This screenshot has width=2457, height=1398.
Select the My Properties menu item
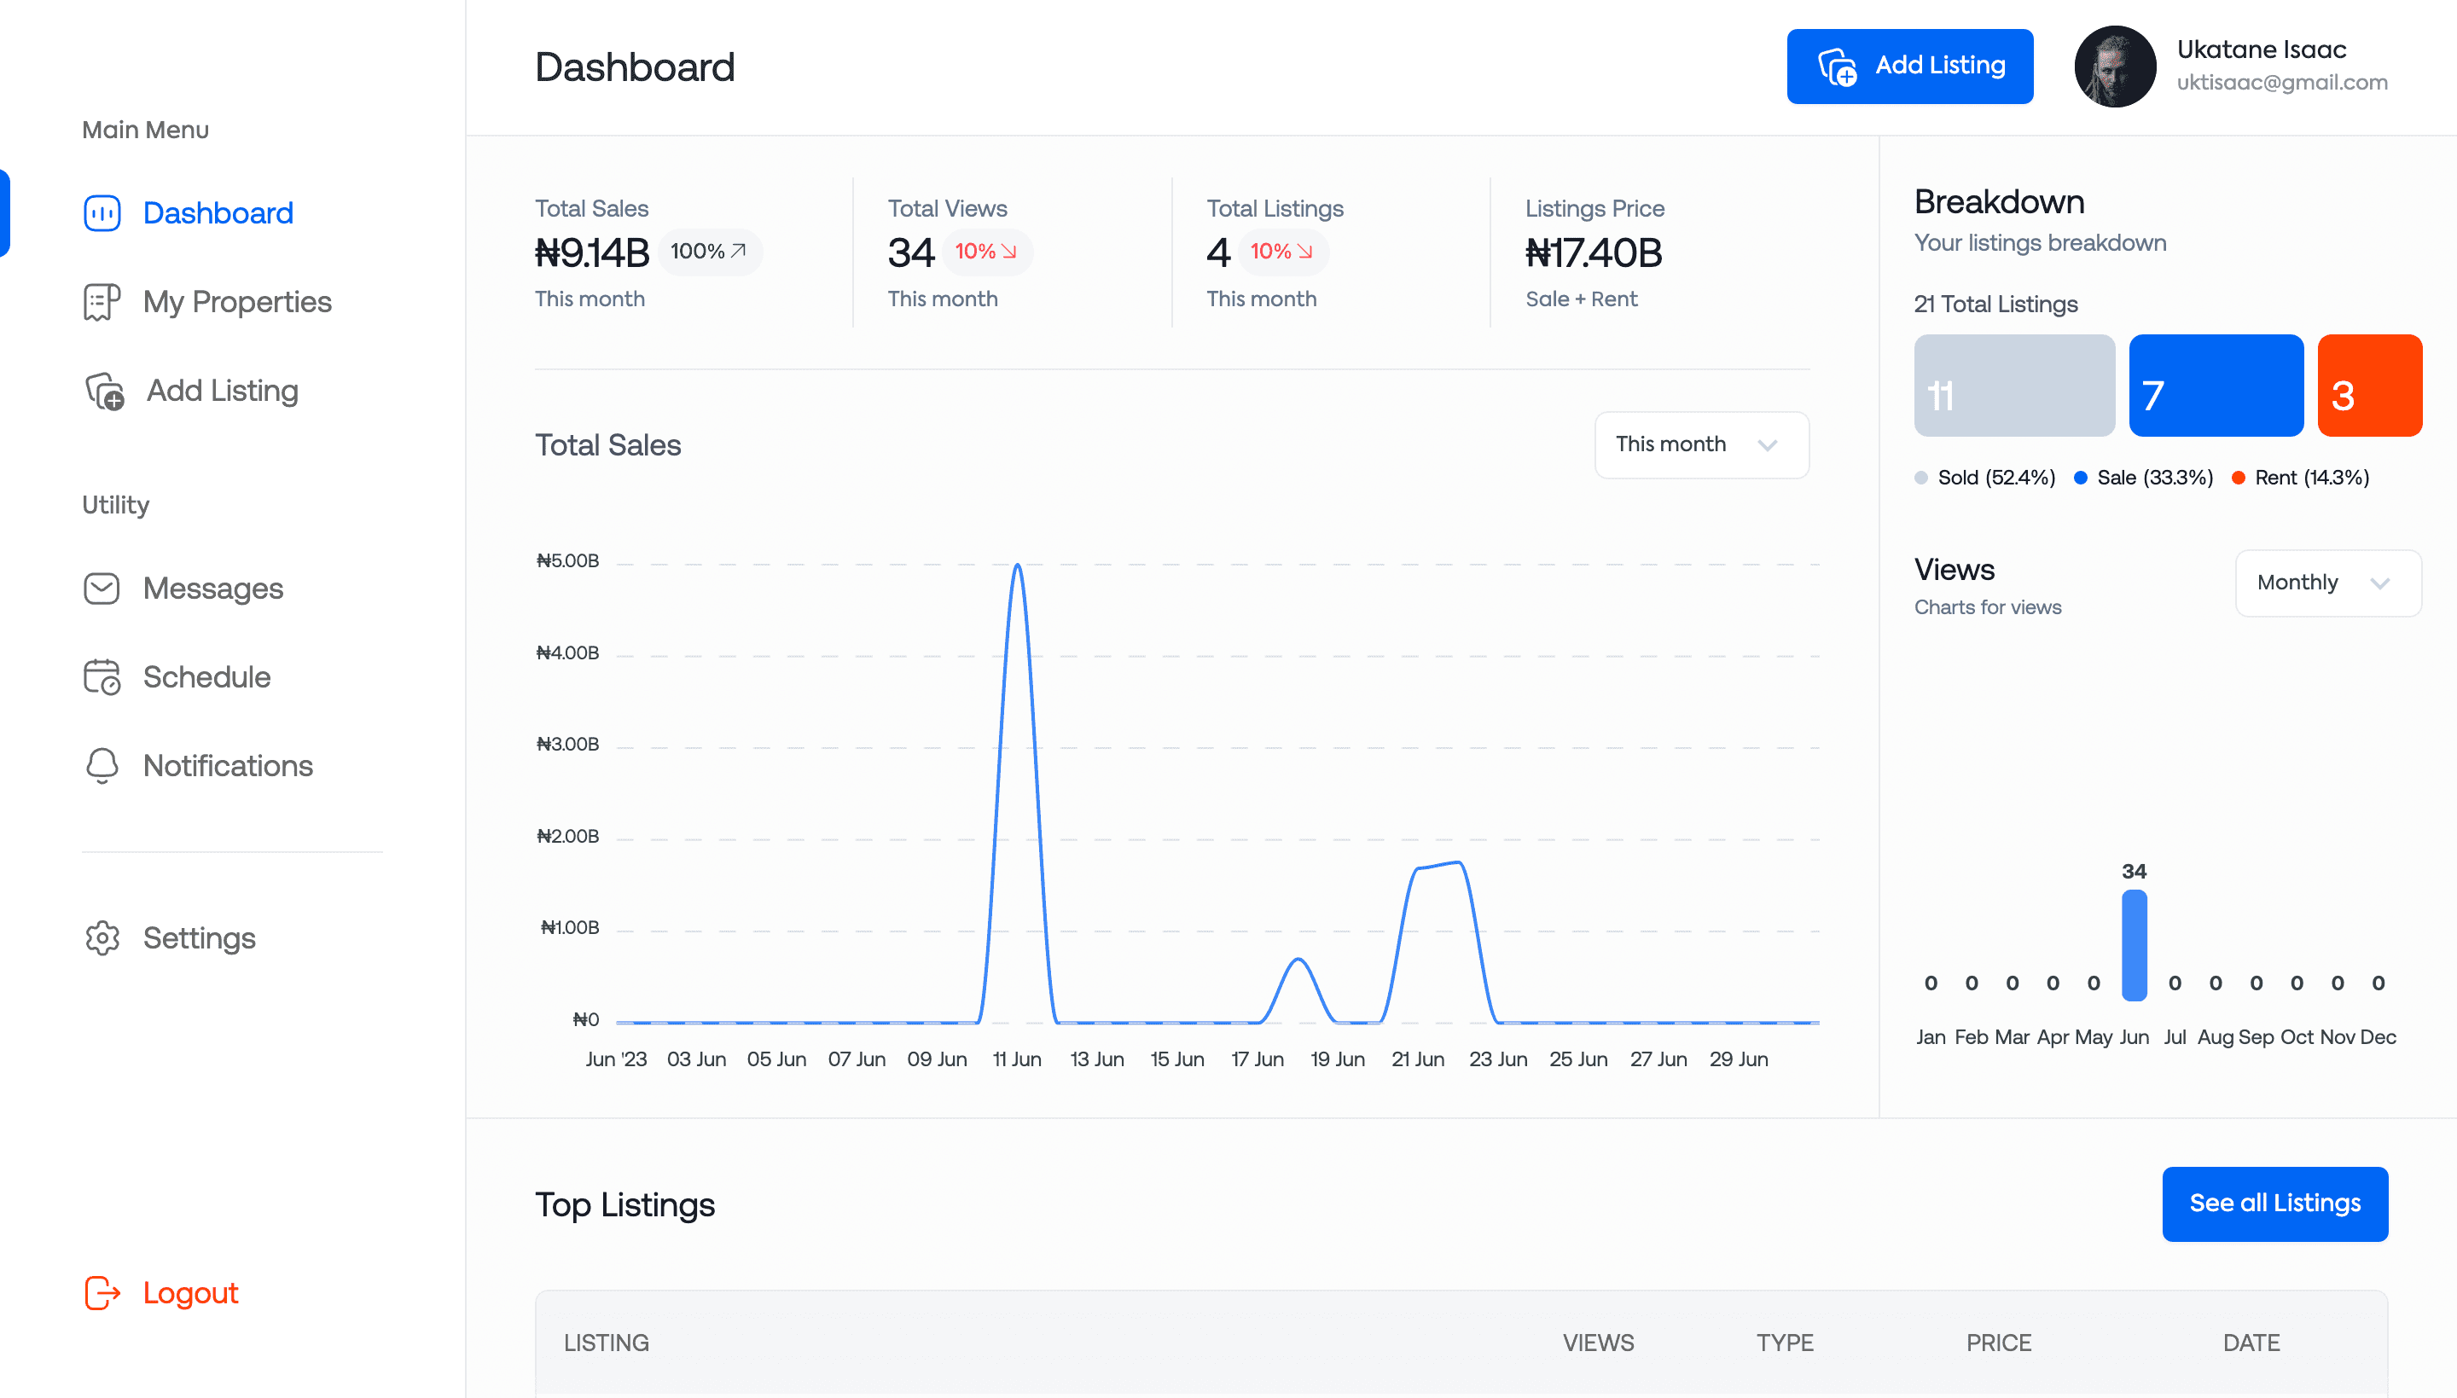(x=236, y=300)
